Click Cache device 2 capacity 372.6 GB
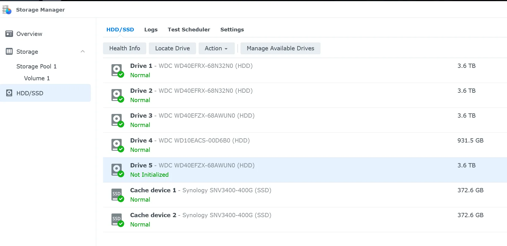The width and height of the screenshot is (507, 246). pyautogui.click(x=471, y=215)
